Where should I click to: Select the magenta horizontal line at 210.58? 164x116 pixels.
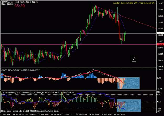click(78, 45)
